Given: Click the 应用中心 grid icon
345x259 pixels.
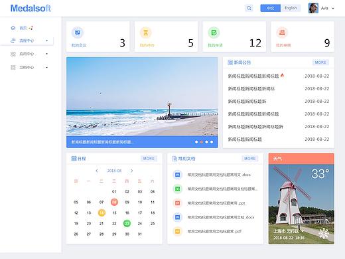Looking at the screenshot, I should pos(13,54).
